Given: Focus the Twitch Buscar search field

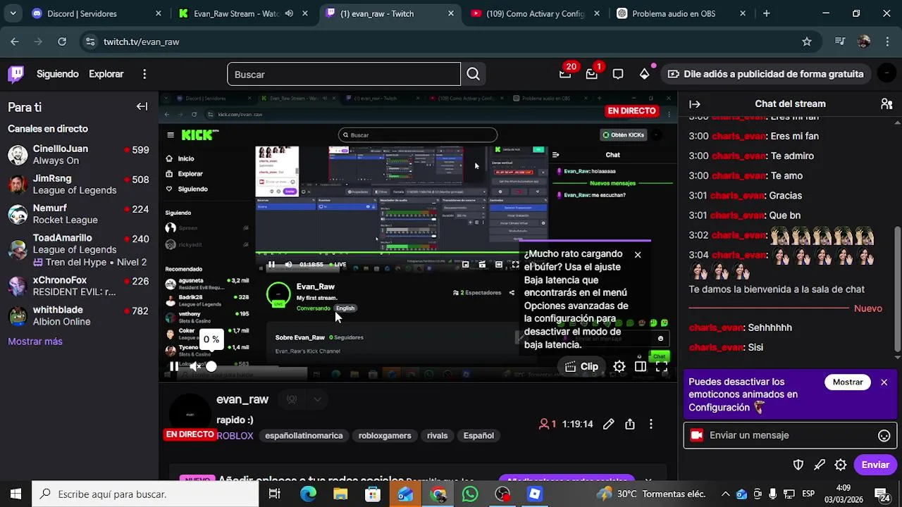Looking at the screenshot, I should pyautogui.click(x=344, y=74).
